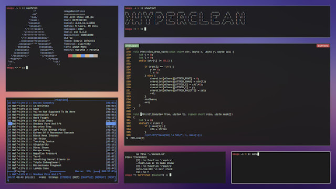
Task: Select playlist track Hard Fought
Action: tap(62, 118)
